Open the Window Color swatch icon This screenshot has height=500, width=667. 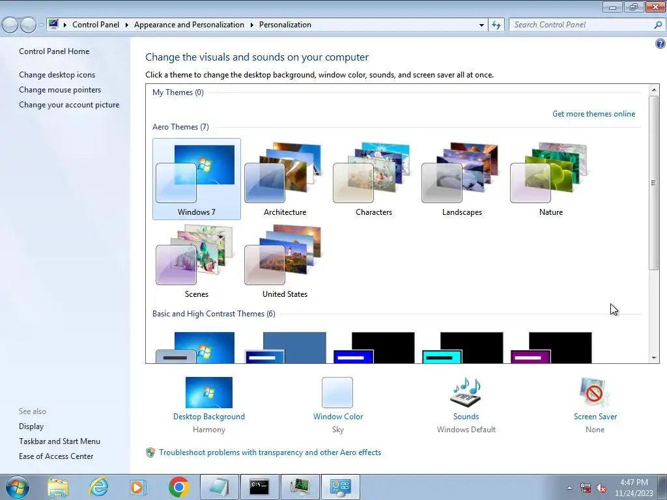pyautogui.click(x=337, y=393)
